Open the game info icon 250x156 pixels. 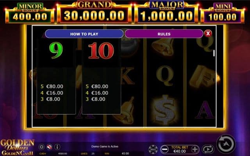coord(57,147)
